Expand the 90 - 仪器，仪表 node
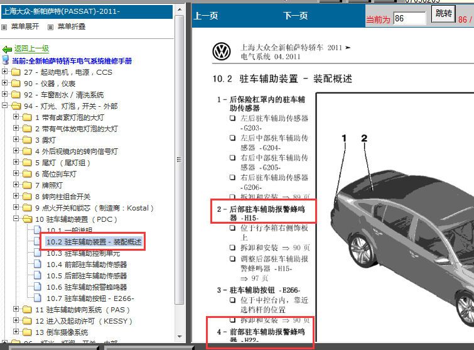 [4, 82]
